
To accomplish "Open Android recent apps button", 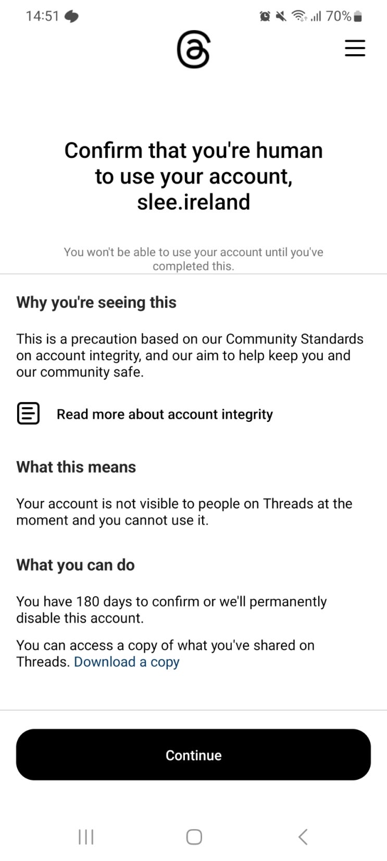I will [85, 836].
